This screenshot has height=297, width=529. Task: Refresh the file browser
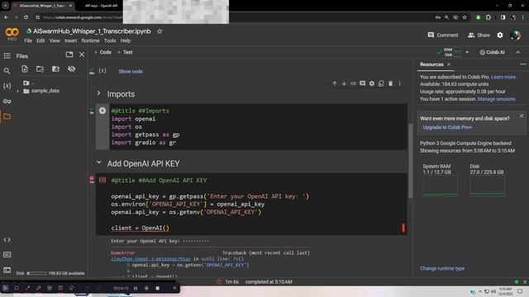(40, 68)
